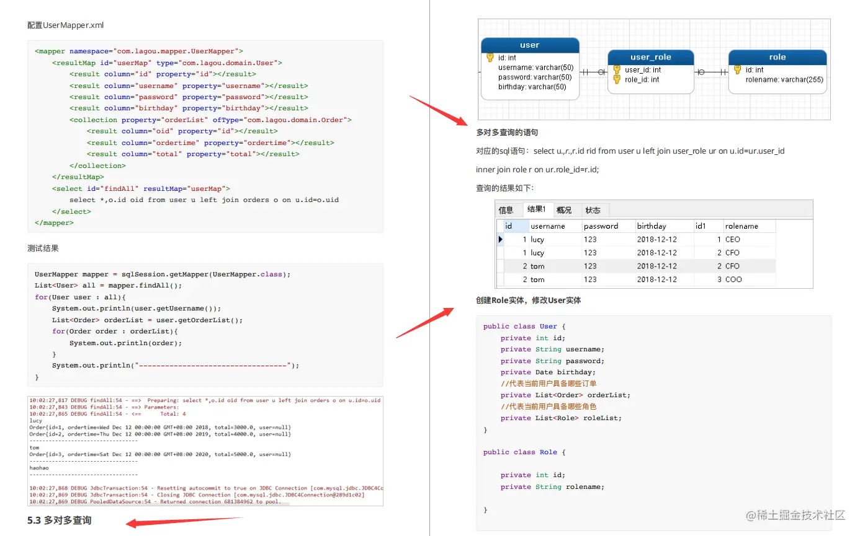Click the 5.3 多对多查询 heading
This screenshot has height=536, width=860.
point(60,521)
